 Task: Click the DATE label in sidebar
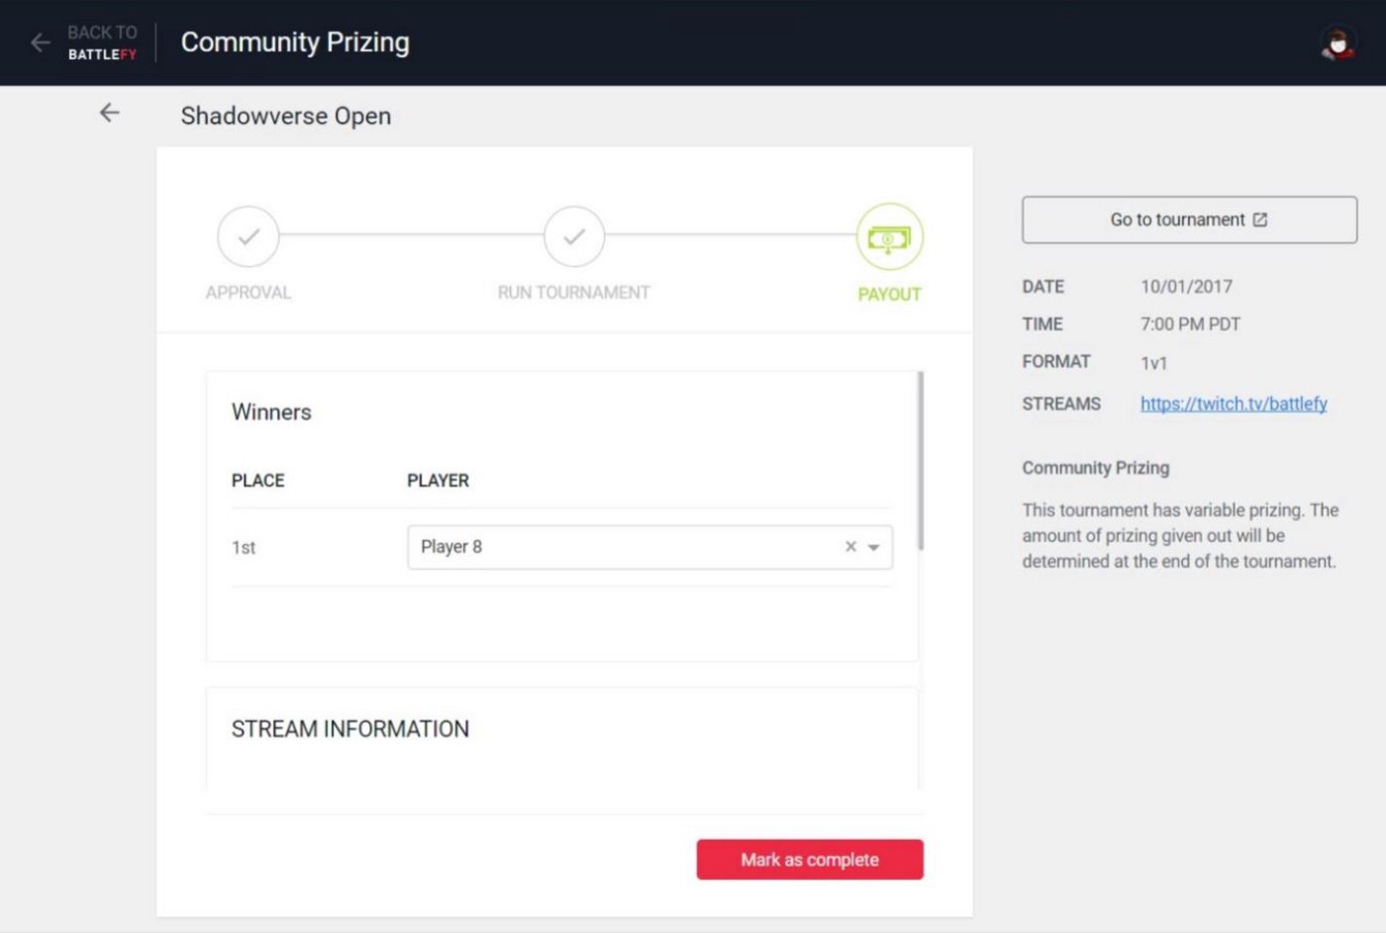pos(1043,287)
